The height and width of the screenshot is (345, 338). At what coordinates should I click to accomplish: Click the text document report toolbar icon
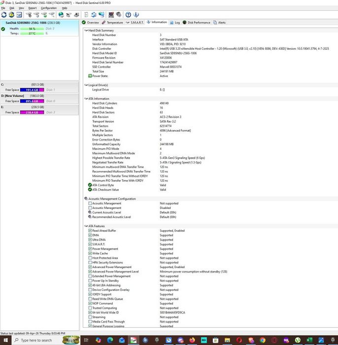tap(86, 15)
